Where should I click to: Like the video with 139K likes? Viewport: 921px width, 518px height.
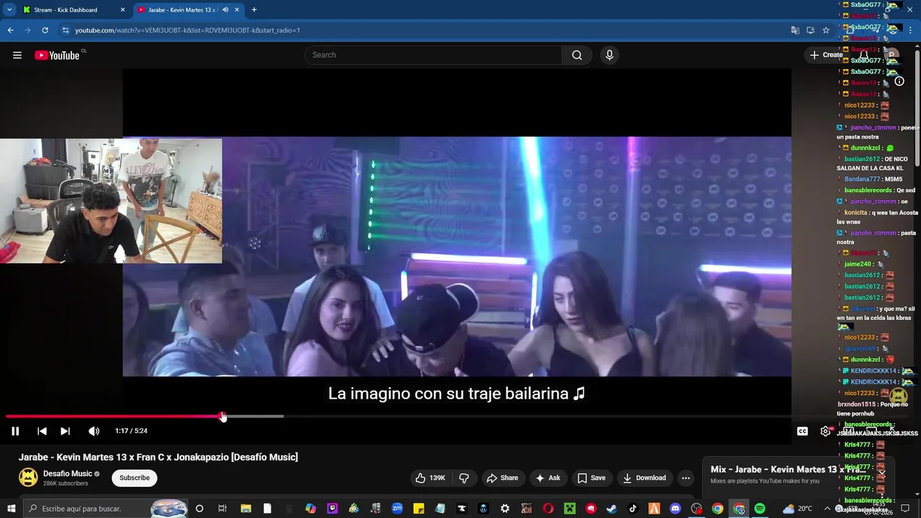coord(430,478)
